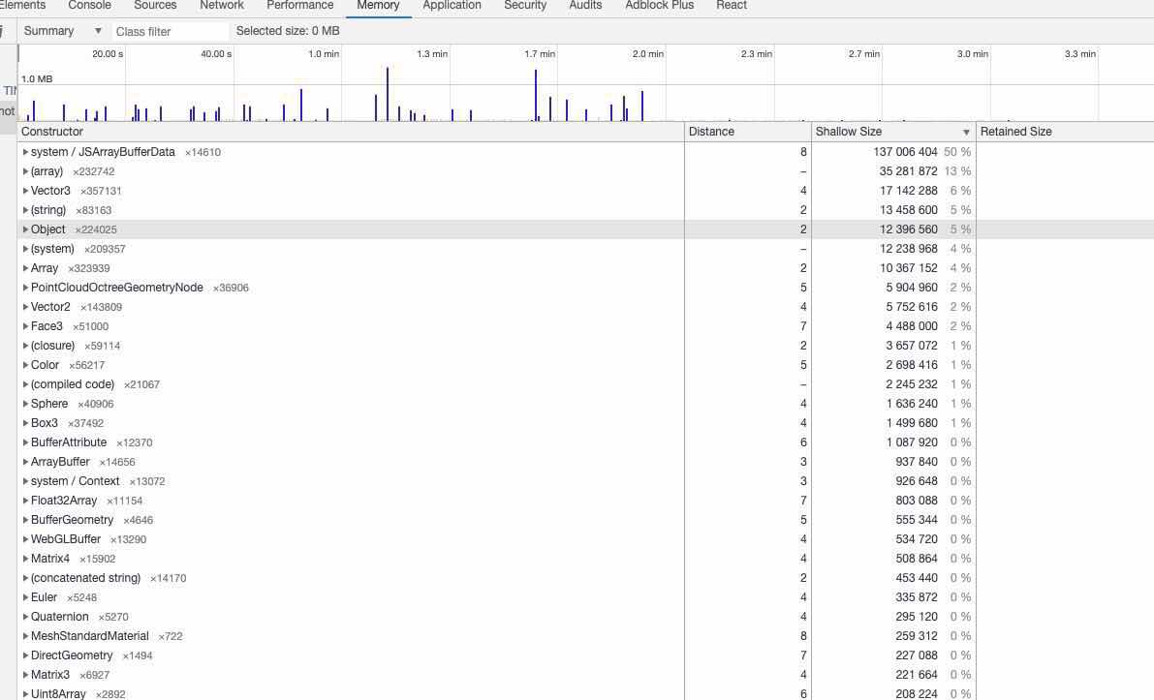Select the DirectGeometry row
1154x700 pixels.
coord(586,655)
